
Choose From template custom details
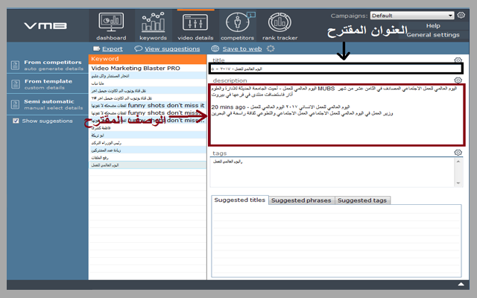pos(48,84)
